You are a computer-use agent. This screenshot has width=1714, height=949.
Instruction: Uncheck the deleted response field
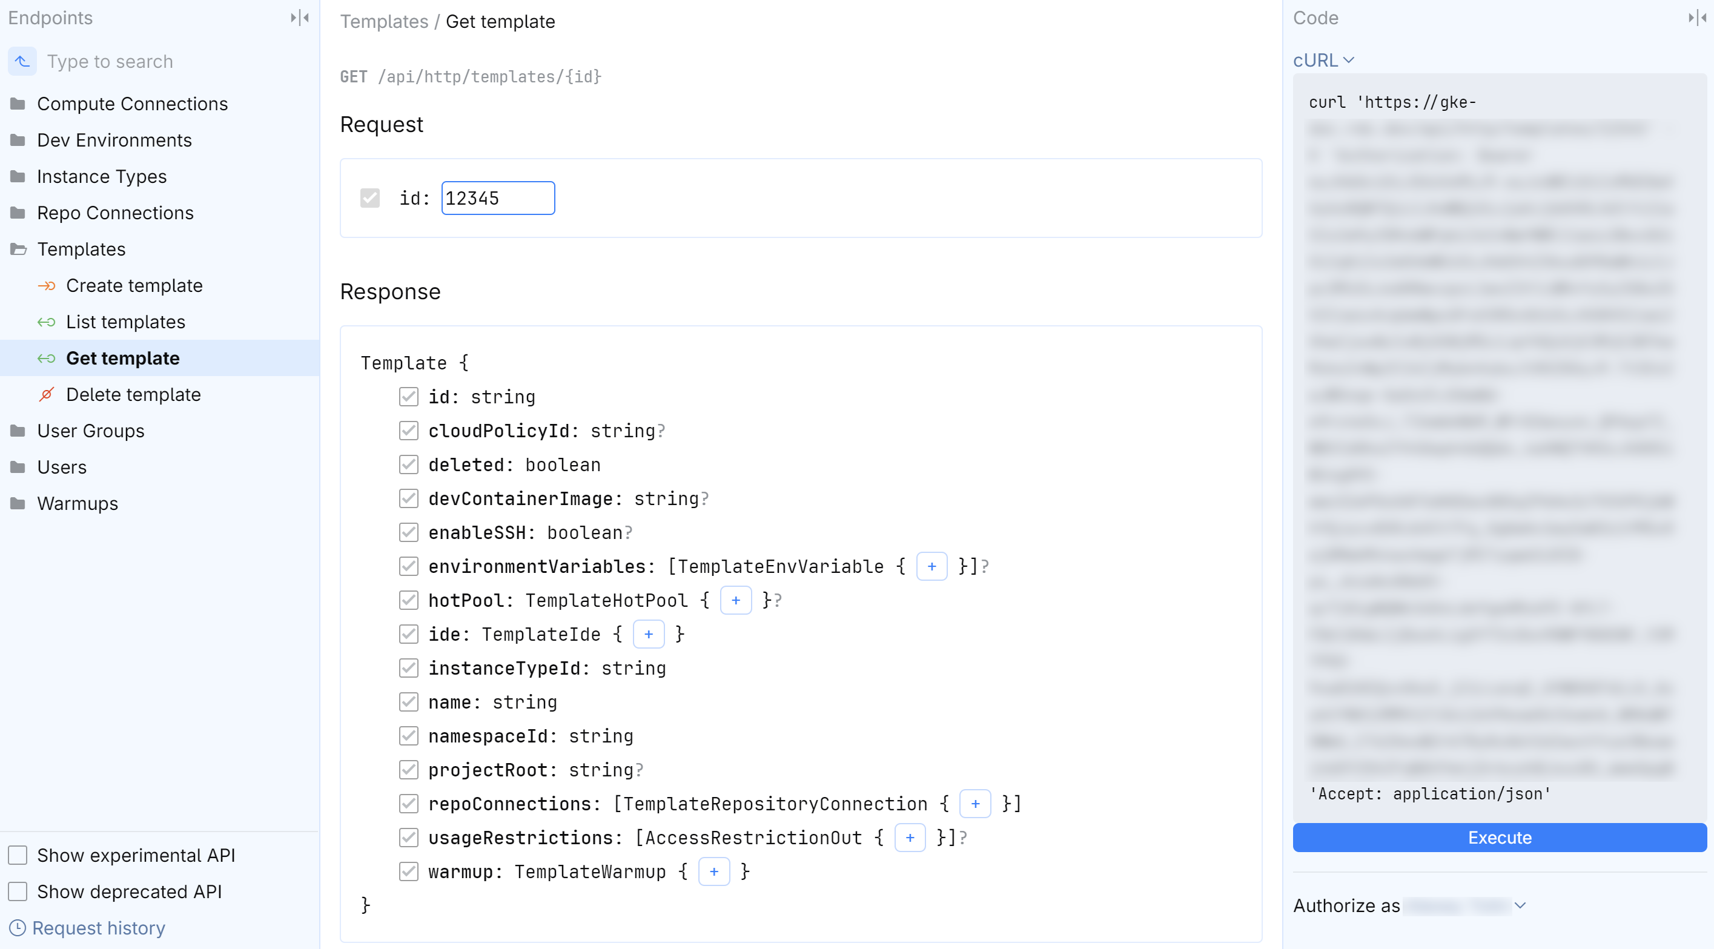(x=409, y=465)
